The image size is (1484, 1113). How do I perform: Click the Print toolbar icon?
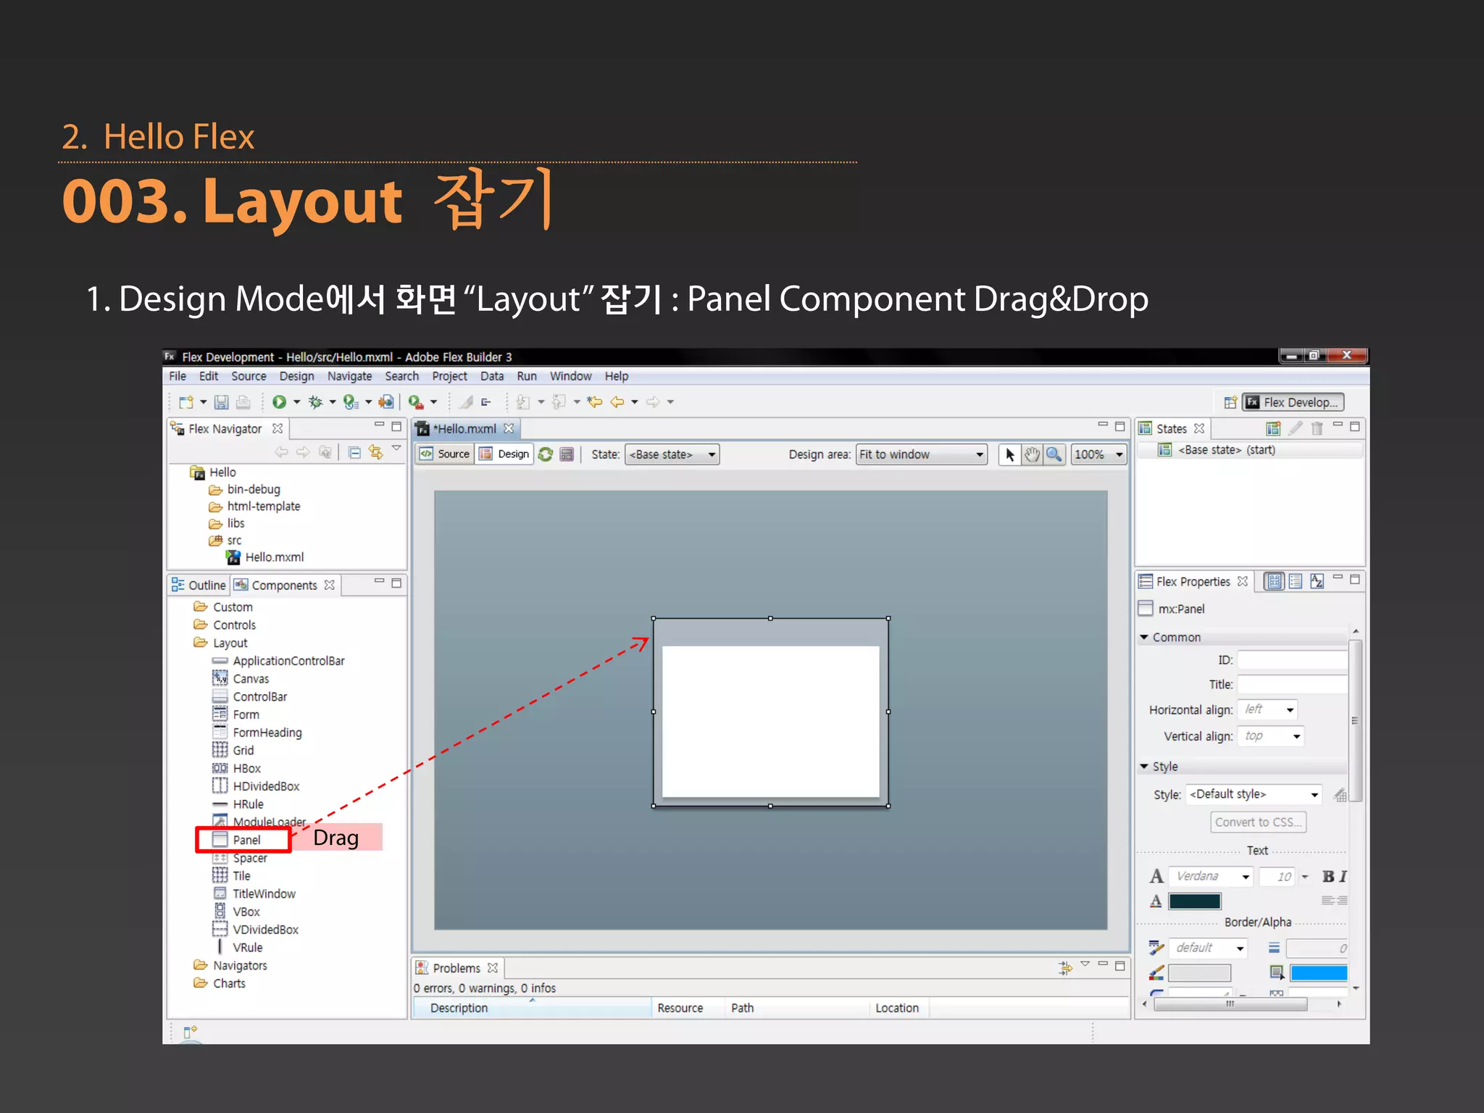[243, 402]
